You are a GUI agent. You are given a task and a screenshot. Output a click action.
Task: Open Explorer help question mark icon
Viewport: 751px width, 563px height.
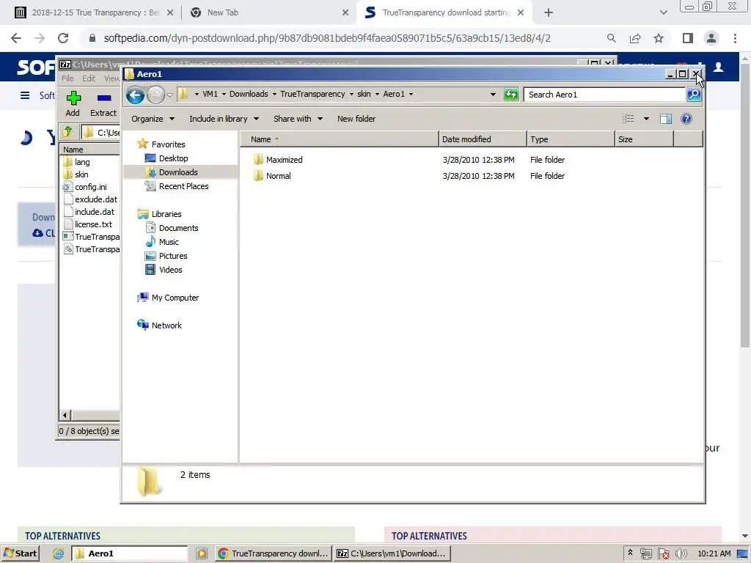tap(686, 119)
